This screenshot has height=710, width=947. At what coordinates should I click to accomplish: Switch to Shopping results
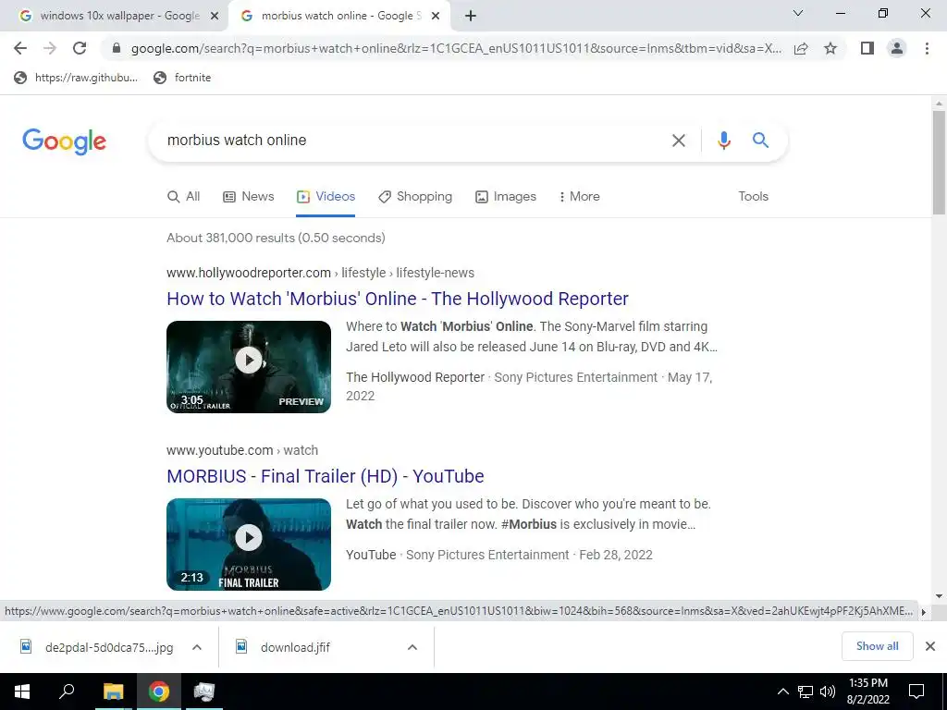coord(415,197)
